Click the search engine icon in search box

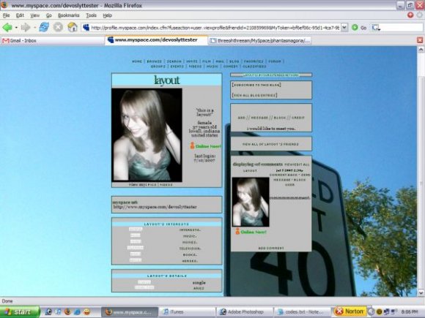click(x=376, y=27)
